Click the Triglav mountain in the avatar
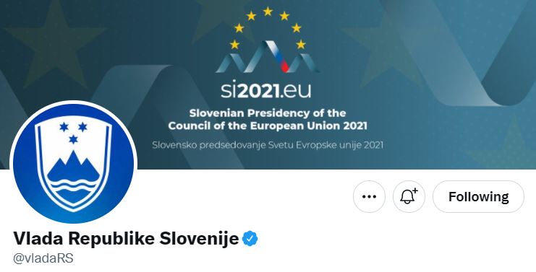The height and width of the screenshot is (272, 536). pos(74,166)
